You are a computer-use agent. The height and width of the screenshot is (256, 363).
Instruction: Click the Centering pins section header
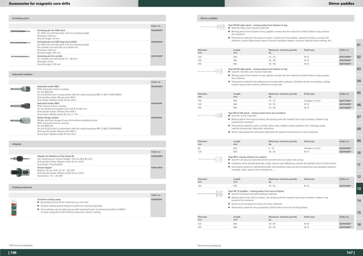pos(87,18)
